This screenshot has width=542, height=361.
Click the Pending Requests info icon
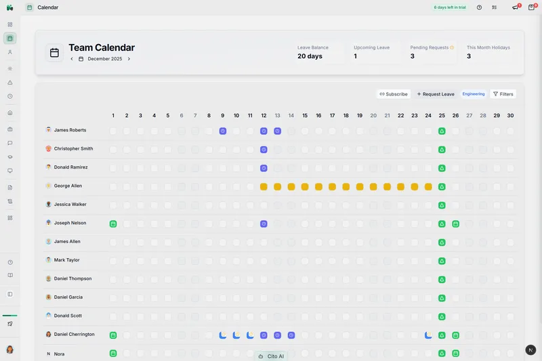[x=452, y=47]
